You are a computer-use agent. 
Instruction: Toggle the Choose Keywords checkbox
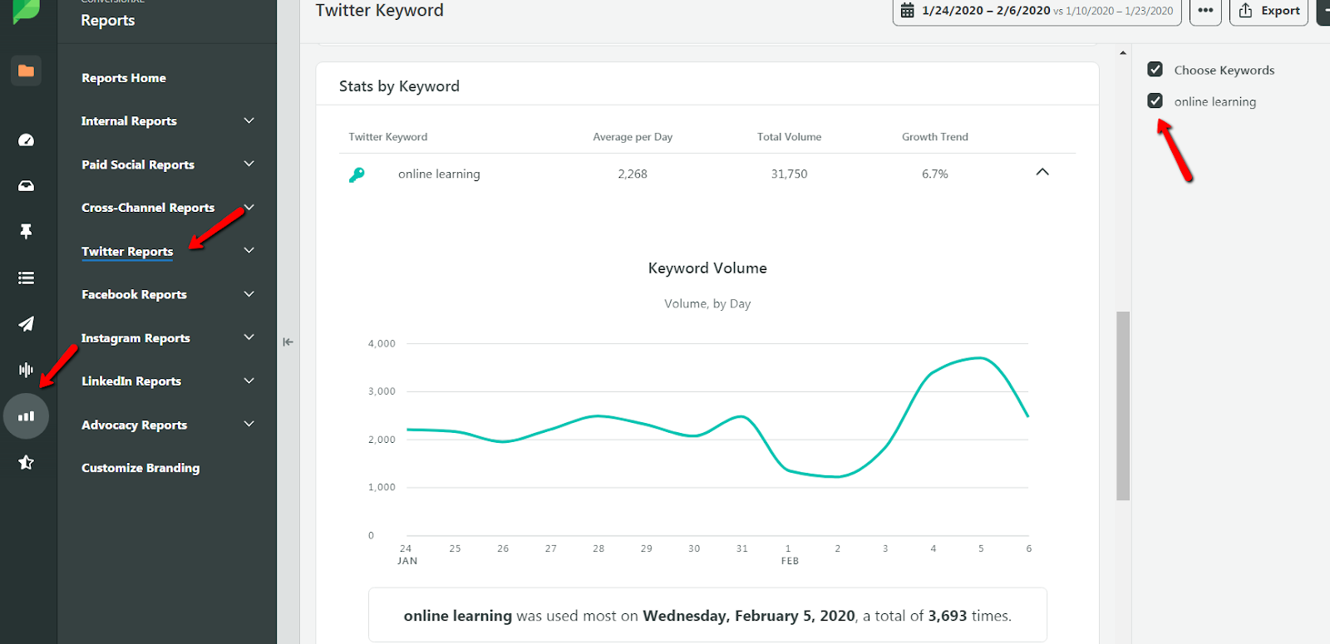coord(1155,70)
